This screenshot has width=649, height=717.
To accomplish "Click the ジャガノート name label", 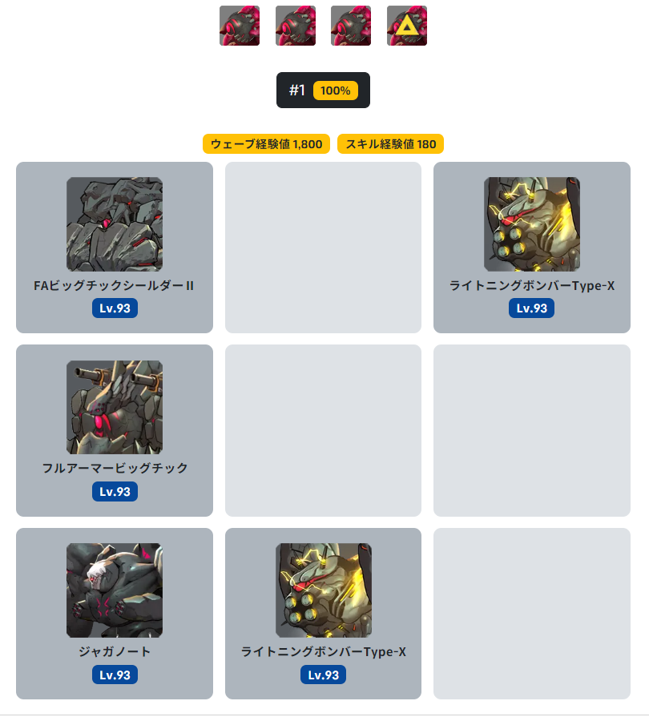I will tap(115, 651).
